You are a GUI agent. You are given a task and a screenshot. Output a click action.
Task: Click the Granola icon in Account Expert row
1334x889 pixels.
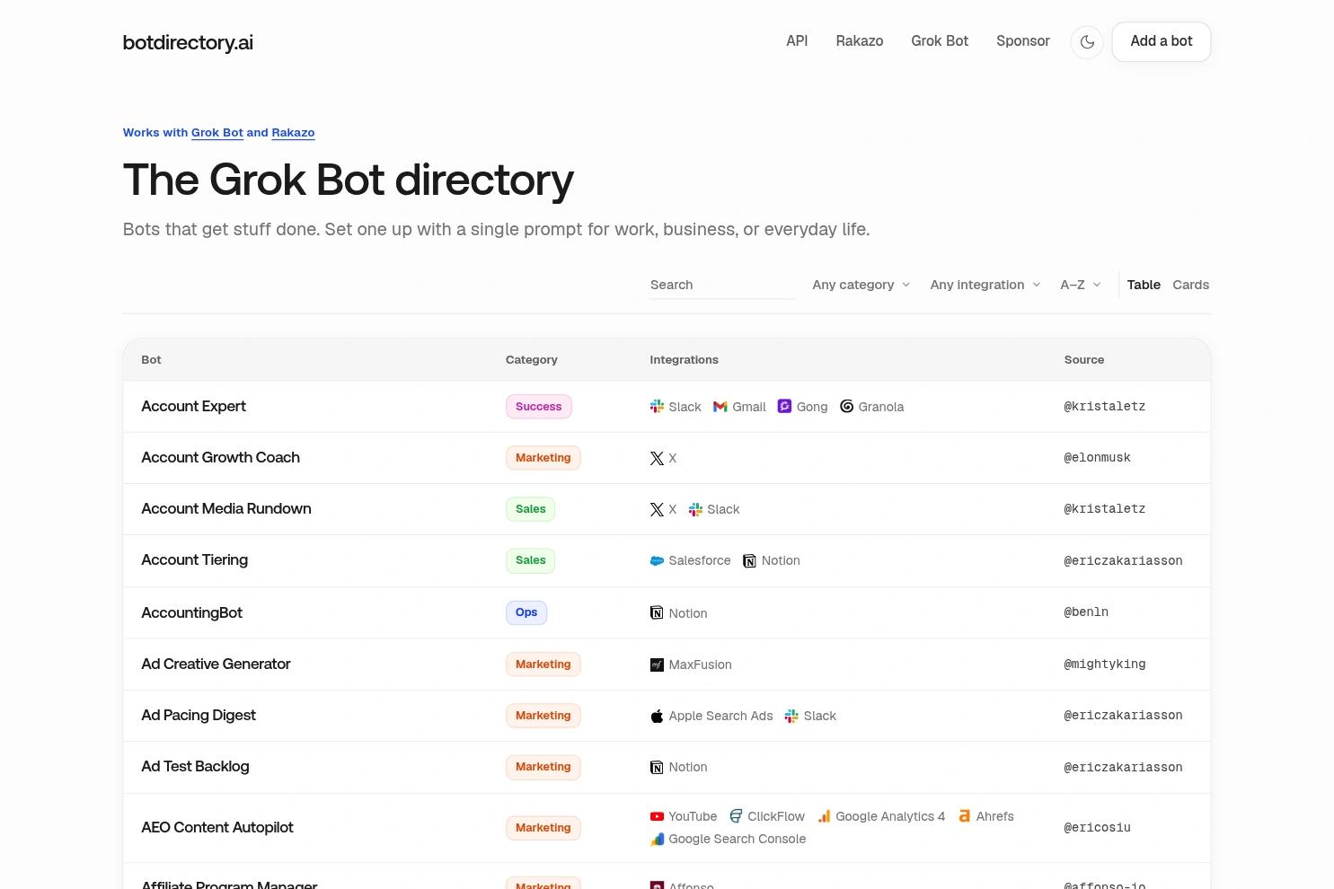[846, 407]
